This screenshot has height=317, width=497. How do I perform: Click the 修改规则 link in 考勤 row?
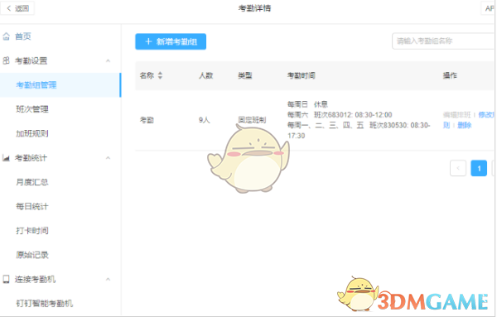coord(486,115)
